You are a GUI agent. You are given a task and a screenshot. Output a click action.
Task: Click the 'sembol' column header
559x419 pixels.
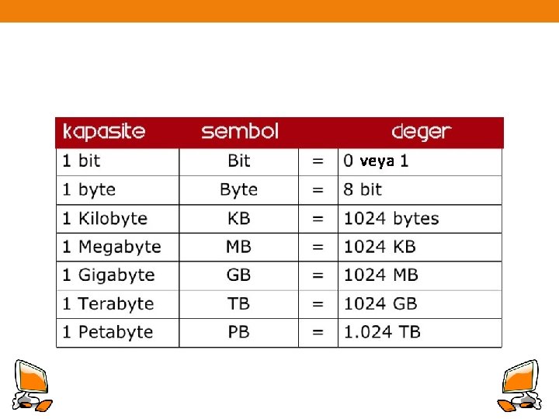click(x=239, y=131)
